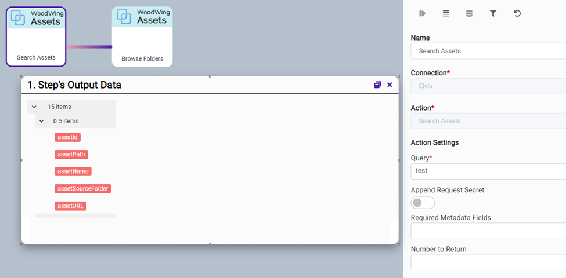Open the Action dropdown showing Search Assets
The image size is (566, 278).
pos(488,121)
